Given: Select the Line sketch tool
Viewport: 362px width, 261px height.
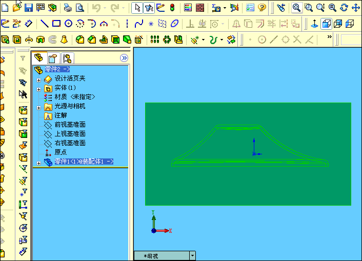Looking at the screenshot, I should [44, 24].
